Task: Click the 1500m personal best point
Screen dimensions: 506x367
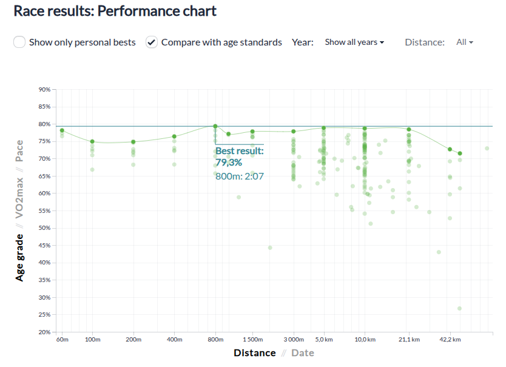Action: pyautogui.click(x=252, y=132)
